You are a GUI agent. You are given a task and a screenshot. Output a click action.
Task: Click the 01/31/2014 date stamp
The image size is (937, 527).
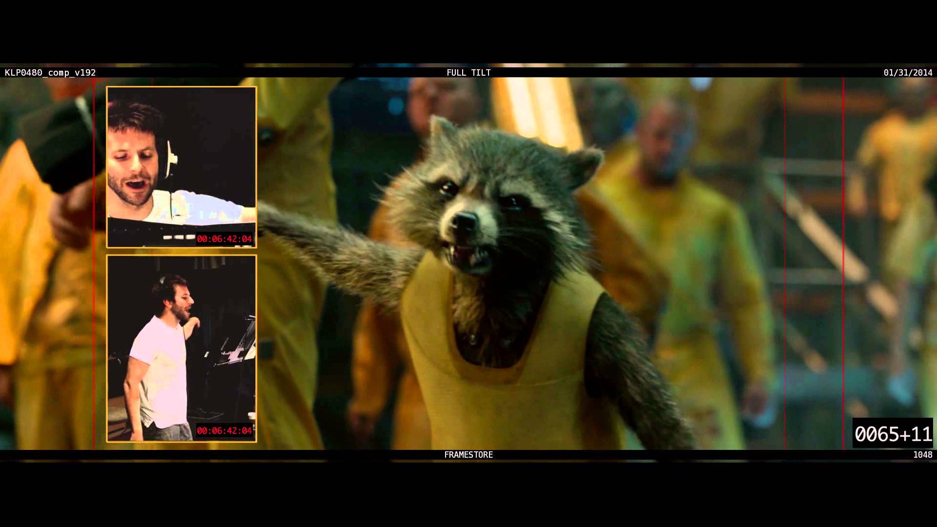(908, 73)
